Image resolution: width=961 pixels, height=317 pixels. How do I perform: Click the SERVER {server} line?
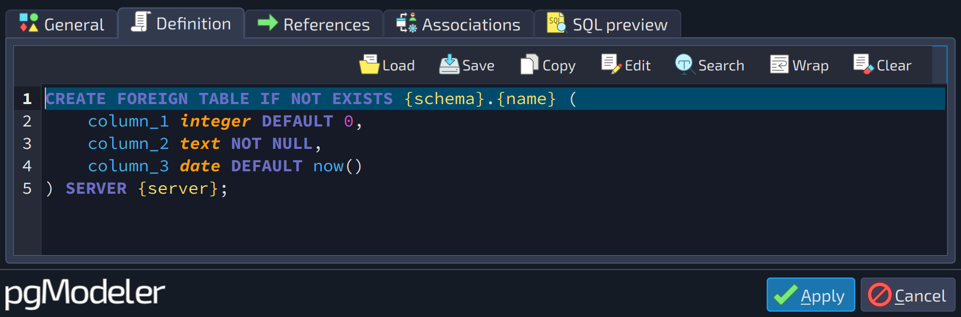point(137,188)
